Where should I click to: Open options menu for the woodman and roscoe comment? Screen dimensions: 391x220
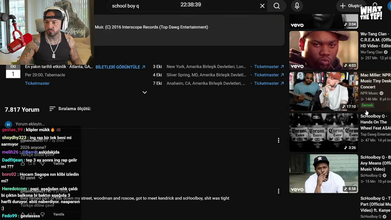pos(278,191)
